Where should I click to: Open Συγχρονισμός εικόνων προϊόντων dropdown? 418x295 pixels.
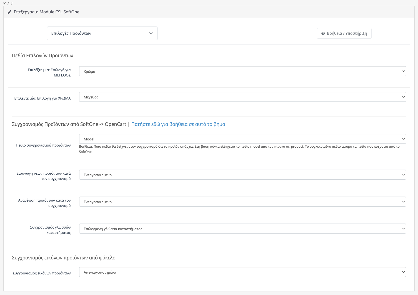(x=242, y=272)
